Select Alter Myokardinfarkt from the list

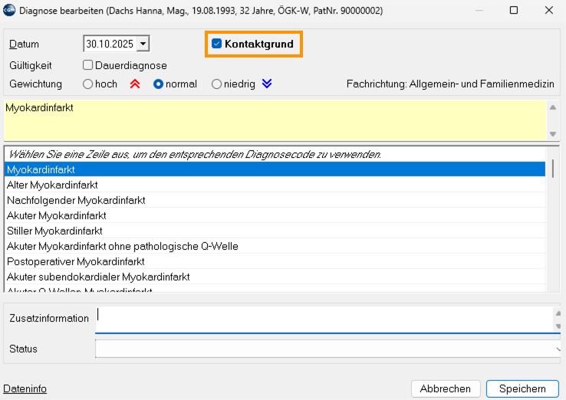(x=52, y=185)
